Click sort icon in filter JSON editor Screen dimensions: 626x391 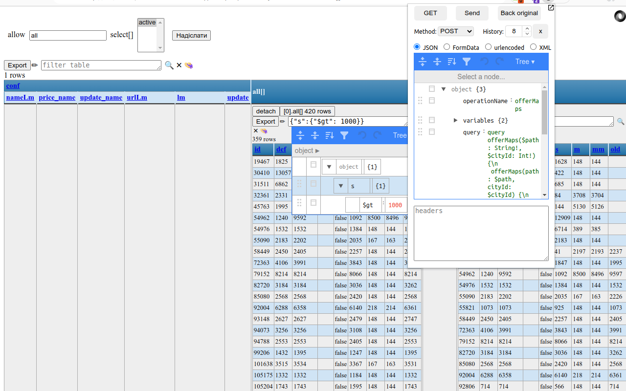pyautogui.click(x=330, y=135)
